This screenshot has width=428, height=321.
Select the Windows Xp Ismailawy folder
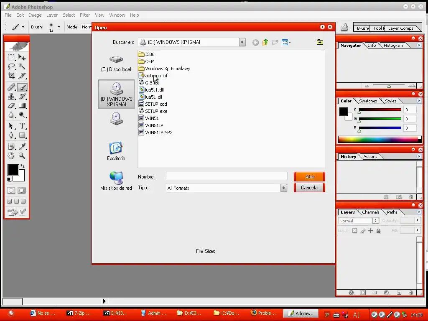click(x=164, y=69)
